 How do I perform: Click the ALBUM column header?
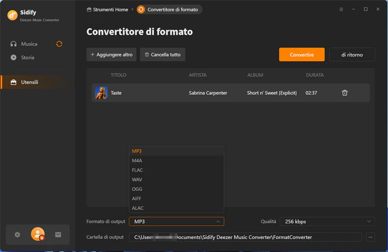(255, 75)
